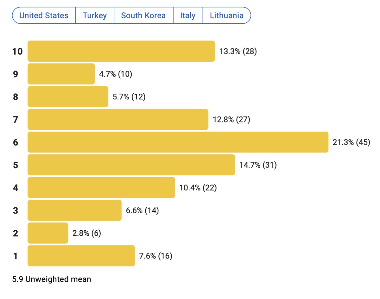
Task: Show results for Italy
Action: coord(188,16)
